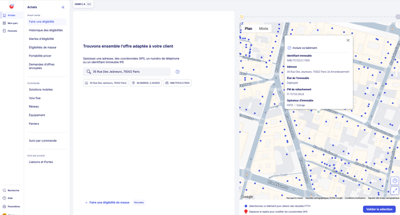Click Valider la sélection button
This screenshot has width=400, height=215.
tap(379, 209)
